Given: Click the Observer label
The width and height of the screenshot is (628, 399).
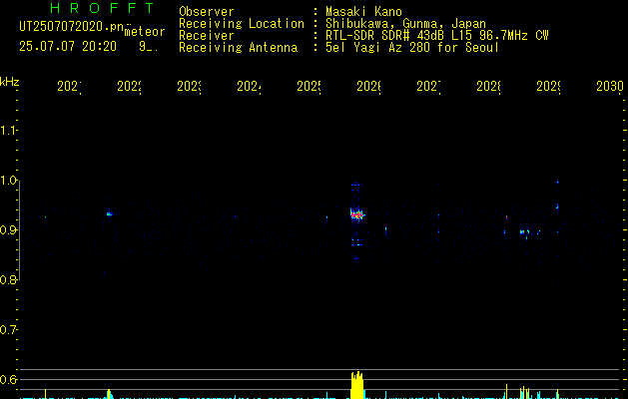Looking at the screenshot, I should 207,12.
